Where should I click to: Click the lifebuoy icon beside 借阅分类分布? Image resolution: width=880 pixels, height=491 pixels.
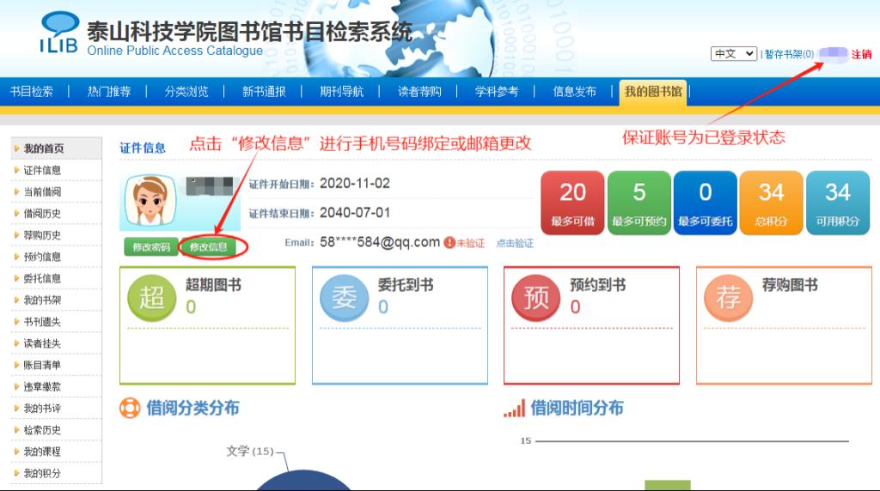tap(130, 408)
